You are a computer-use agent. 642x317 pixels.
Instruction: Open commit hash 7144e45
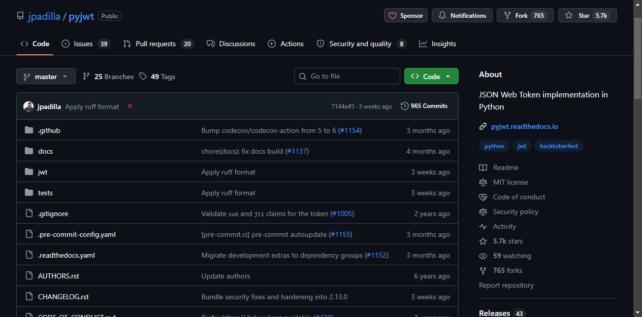(342, 107)
